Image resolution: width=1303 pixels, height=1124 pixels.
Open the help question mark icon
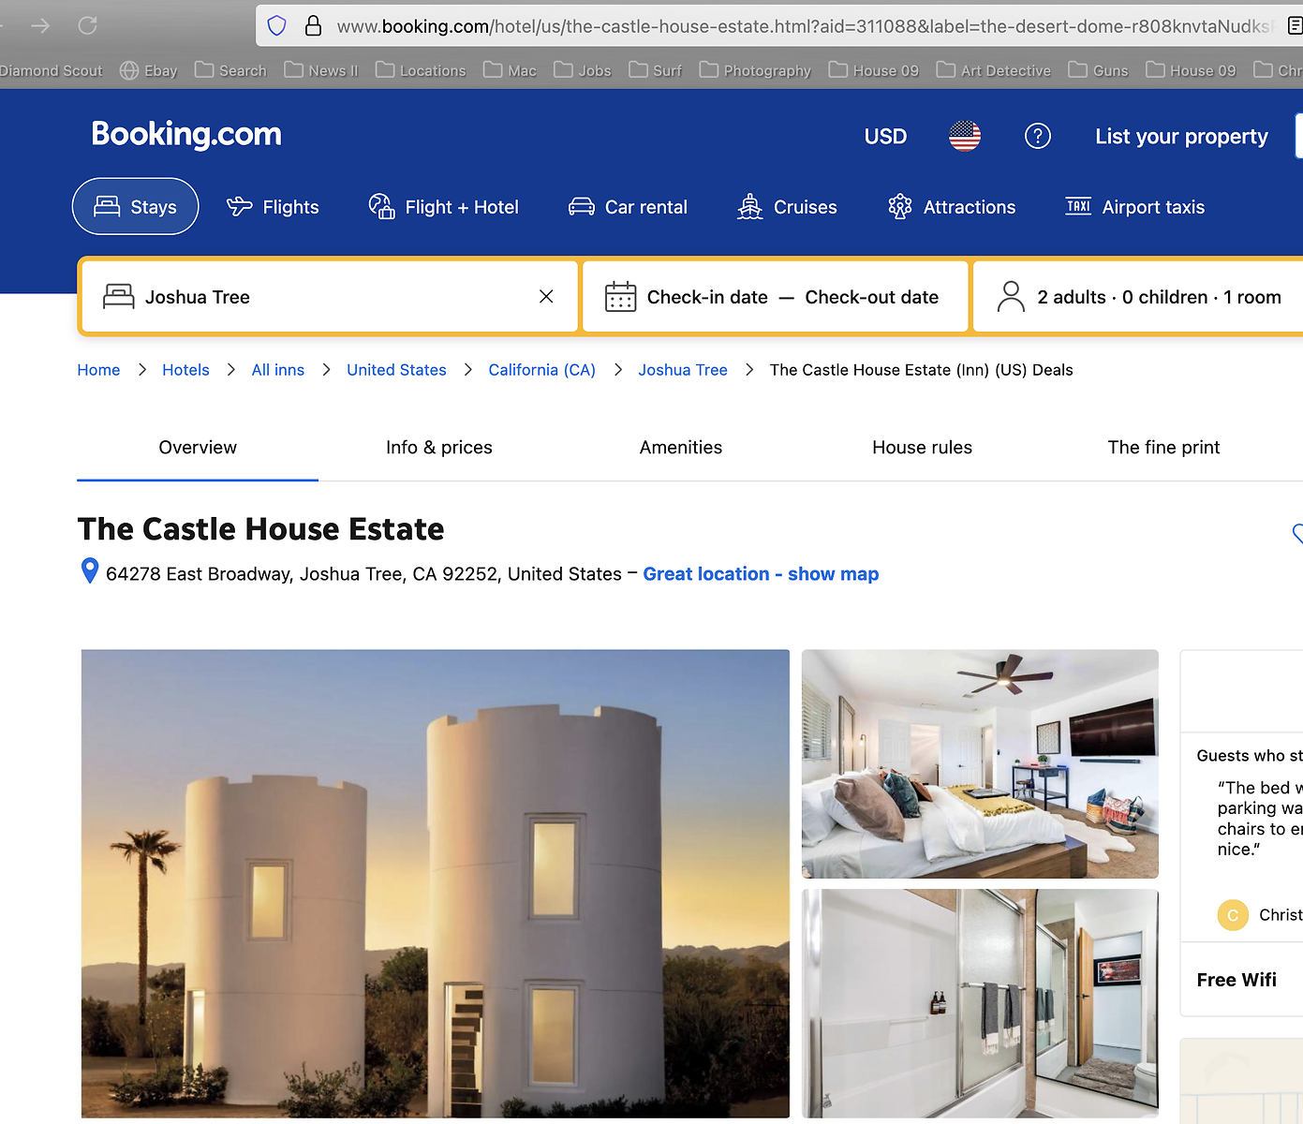click(1037, 137)
